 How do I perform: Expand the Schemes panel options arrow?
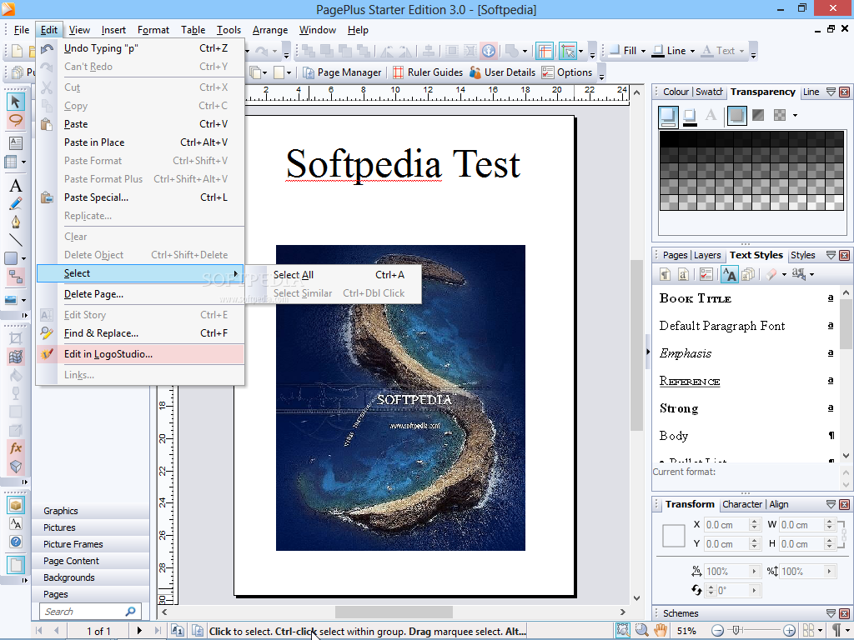point(831,613)
